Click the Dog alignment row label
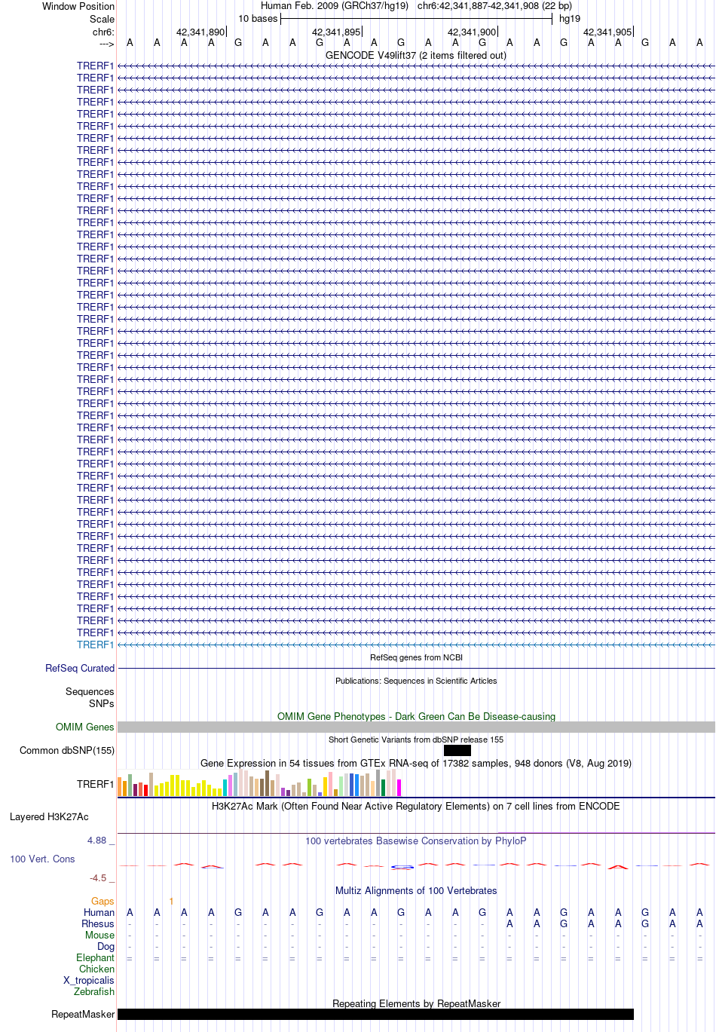The width and height of the screenshot is (716, 1032). pyautogui.click(x=106, y=946)
